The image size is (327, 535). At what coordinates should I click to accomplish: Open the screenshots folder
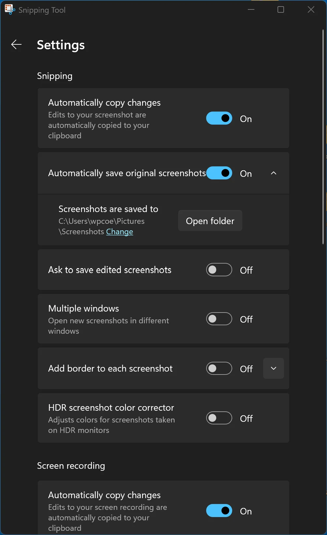point(210,221)
